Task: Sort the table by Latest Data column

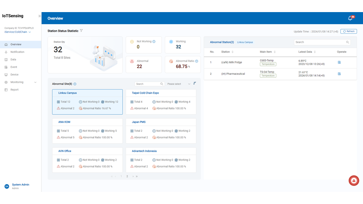Action: (315, 52)
